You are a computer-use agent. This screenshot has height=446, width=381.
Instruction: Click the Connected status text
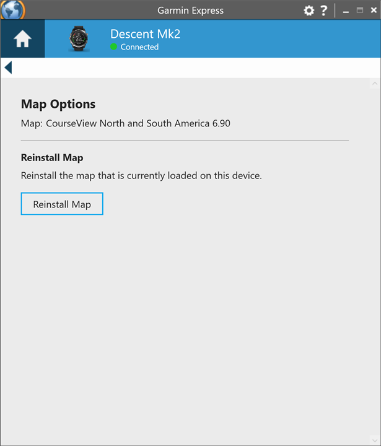point(139,47)
